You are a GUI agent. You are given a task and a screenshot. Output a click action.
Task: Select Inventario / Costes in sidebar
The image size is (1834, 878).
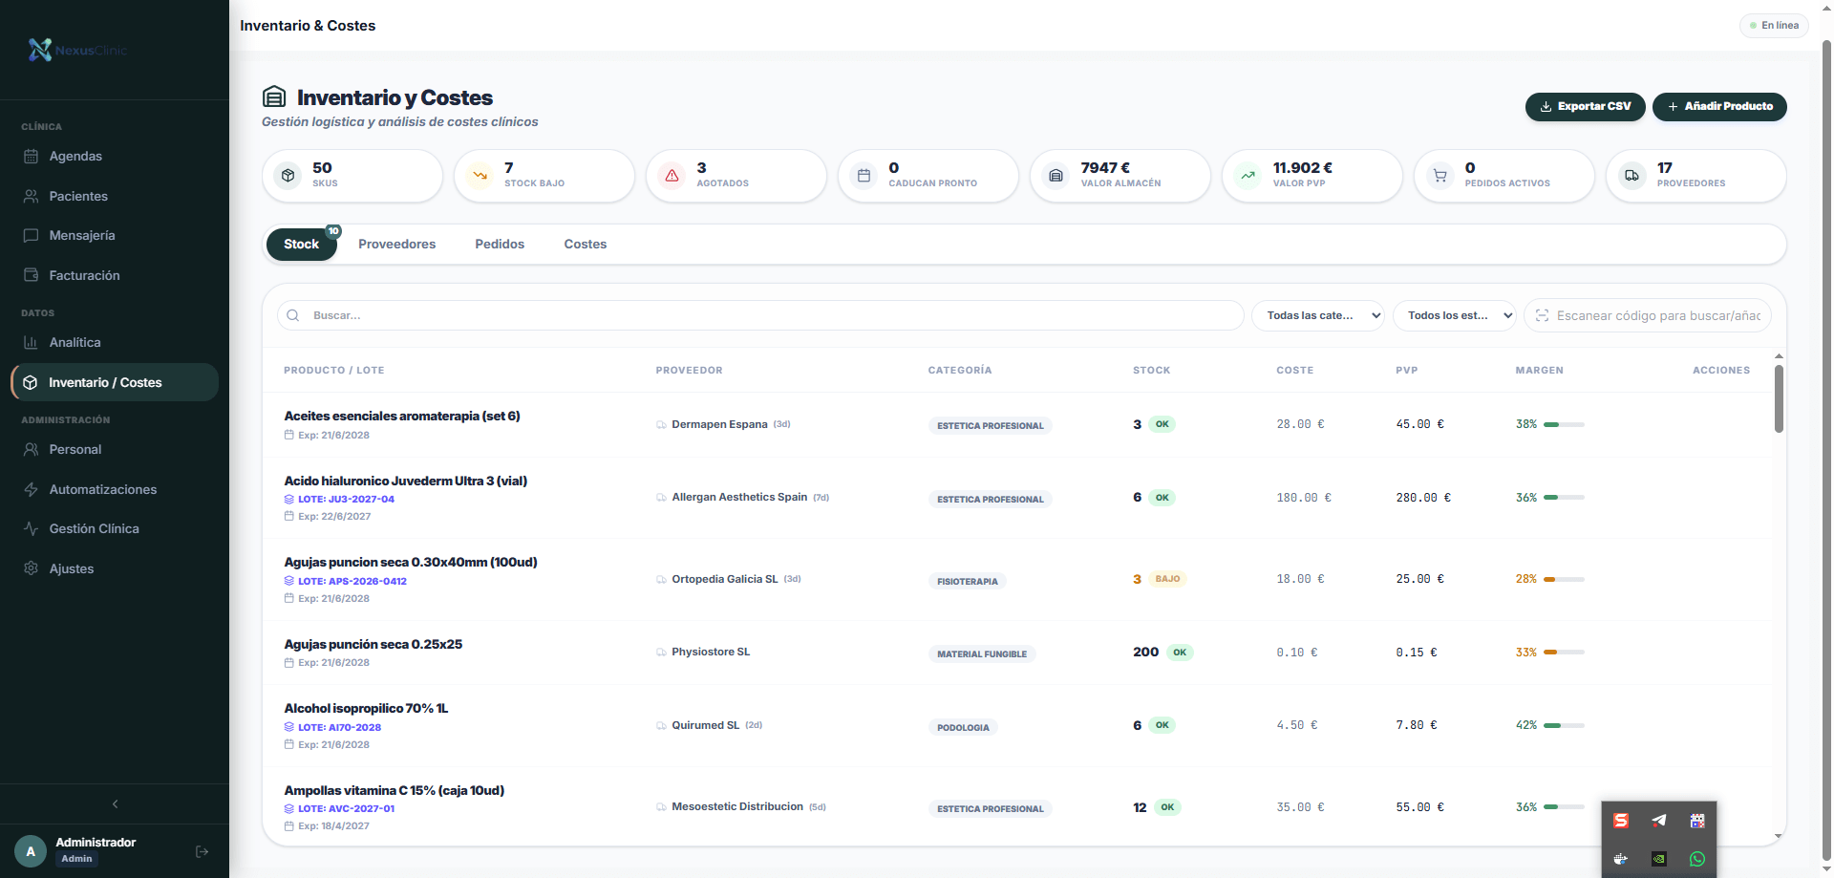tap(115, 382)
